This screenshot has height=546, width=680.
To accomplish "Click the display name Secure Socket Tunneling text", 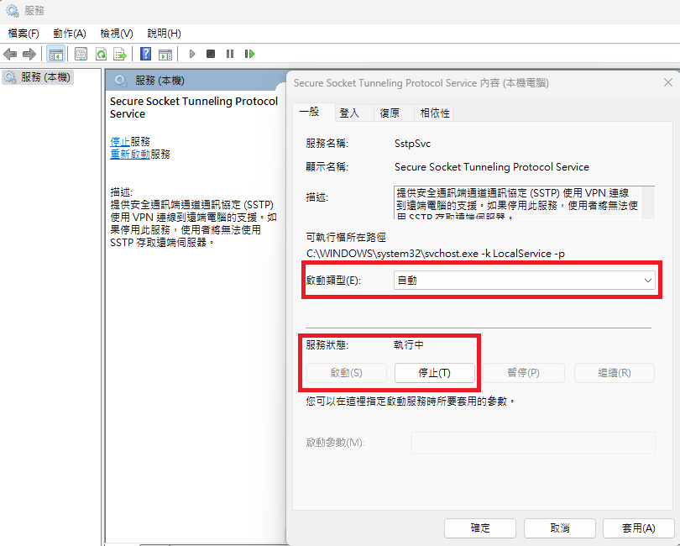I will tap(492, 167).
